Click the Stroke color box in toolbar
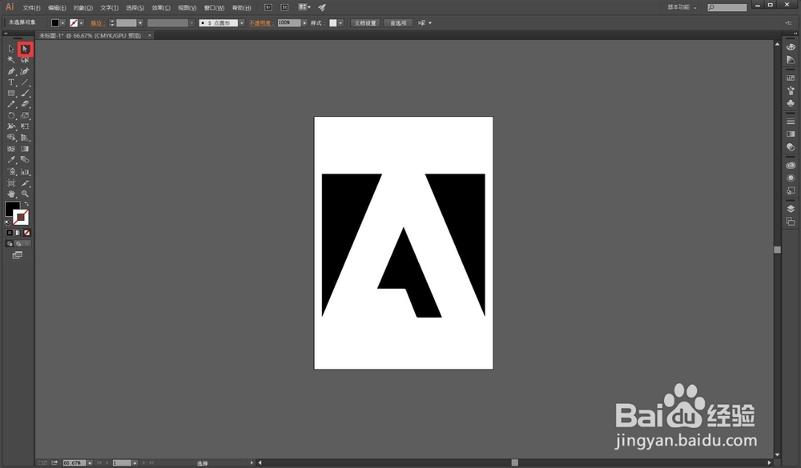 (x=22, y=218)
